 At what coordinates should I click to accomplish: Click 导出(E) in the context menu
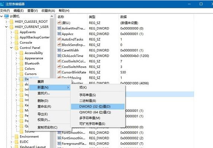coord(50,114)
